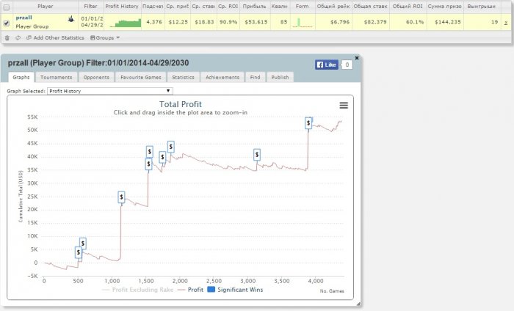This screenshot has height=311, width=514.
Task: Sort by the Filter column header
Action: tap(90, 6)
